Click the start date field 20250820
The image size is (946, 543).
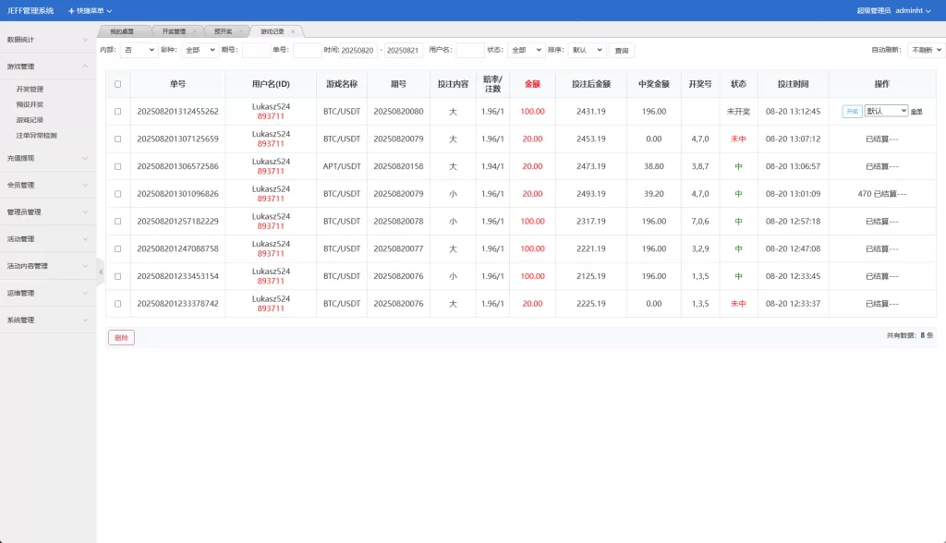point(359,50)
